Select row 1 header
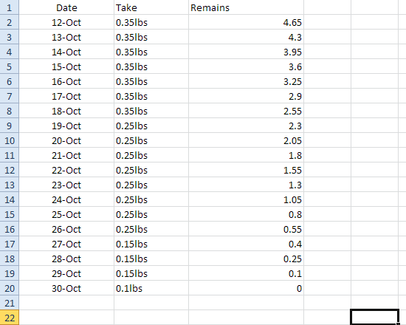The height and width of the screenshot is (325, 406). [x=10, y=7]
